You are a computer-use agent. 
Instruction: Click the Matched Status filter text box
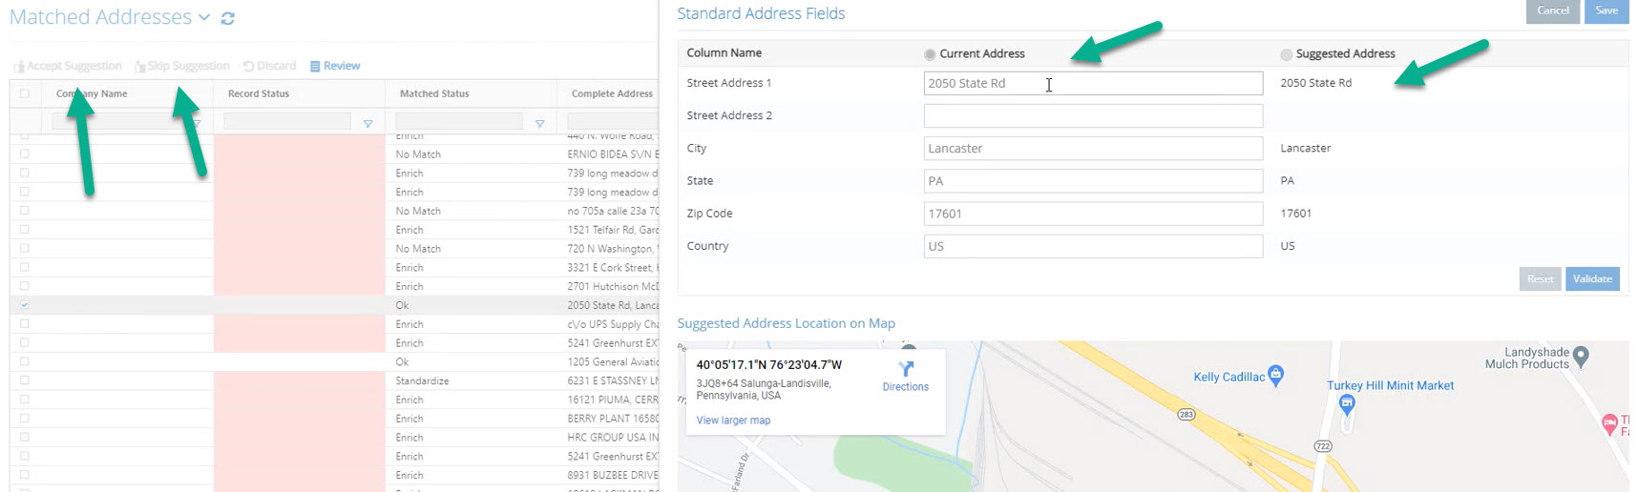point(459,121)
